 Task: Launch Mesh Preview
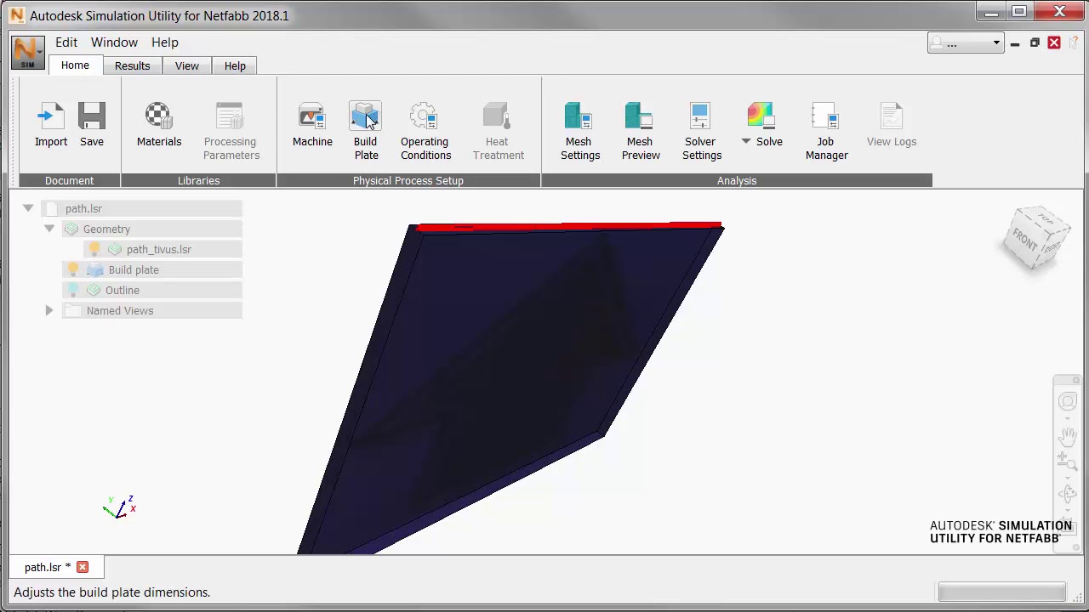click(640, 132)
